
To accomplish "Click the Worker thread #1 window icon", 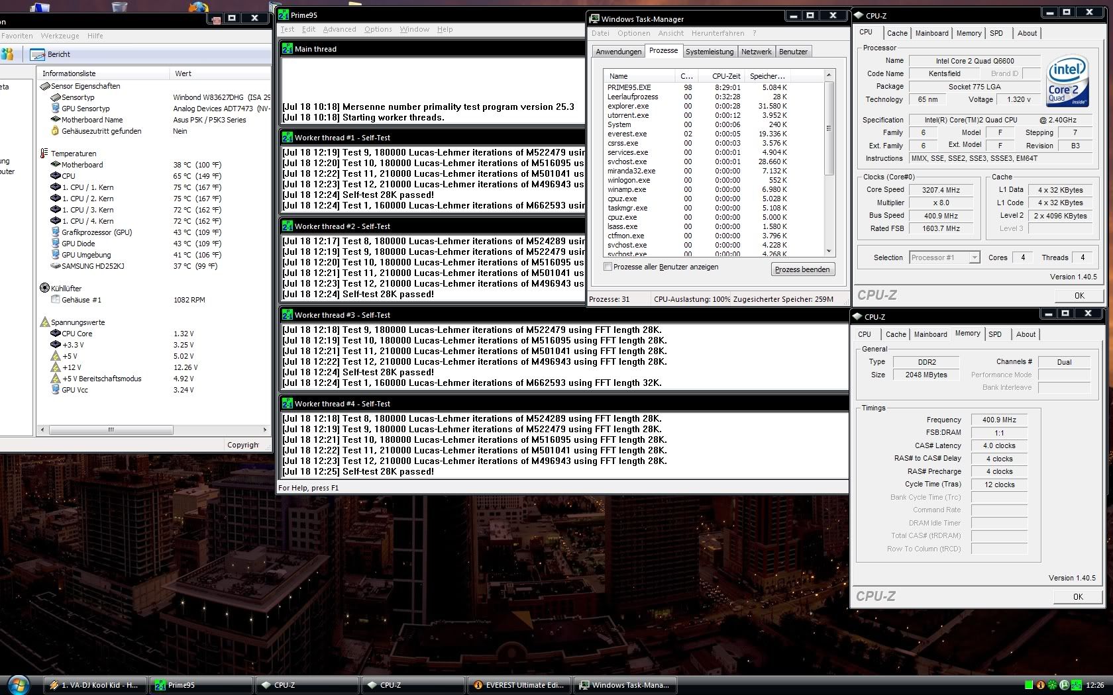I will pos(287,137).
